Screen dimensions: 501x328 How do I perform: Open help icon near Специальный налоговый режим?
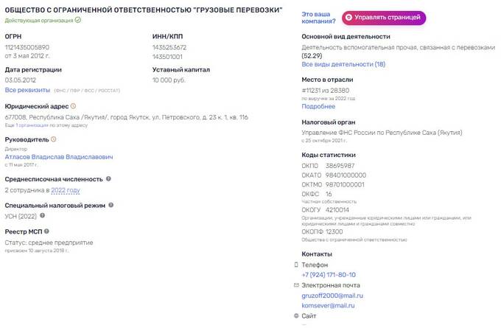pyautogui.click(x=111, y=205)
